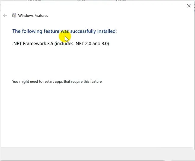
Task: Select '.NET Framework 3.5 (includes .NET 2.0 and 3.0)' text
Action: click(61, 43)
